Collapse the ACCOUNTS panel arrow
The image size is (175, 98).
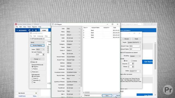(17, 30)
